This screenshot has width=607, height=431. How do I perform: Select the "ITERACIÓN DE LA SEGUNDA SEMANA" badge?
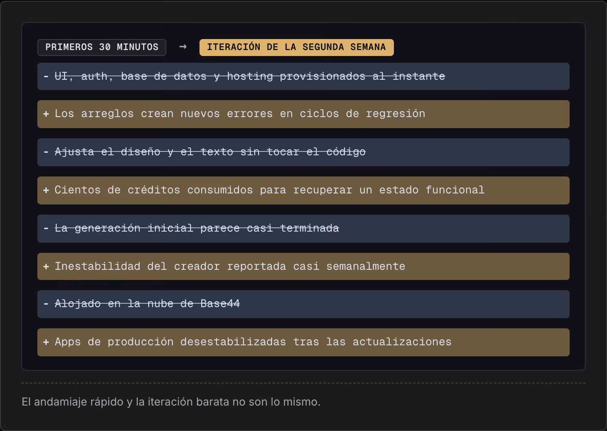(296, 47)
